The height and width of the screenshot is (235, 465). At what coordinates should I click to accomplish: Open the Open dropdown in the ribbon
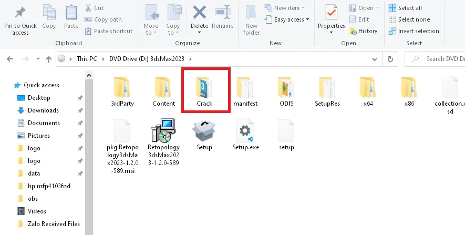[364, 8]
